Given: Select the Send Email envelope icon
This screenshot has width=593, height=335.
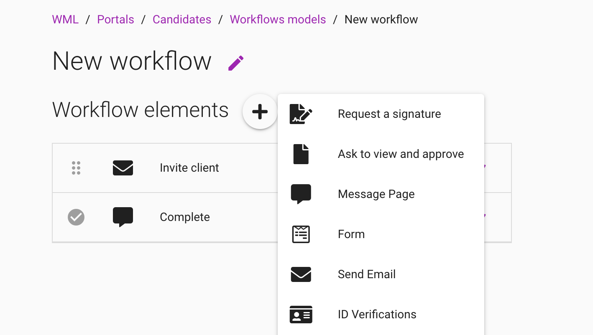Looking at the screenshot, I should pos(300,274).
